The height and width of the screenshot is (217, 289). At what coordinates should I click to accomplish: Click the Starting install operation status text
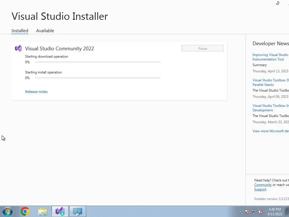[x=43, y=72]
